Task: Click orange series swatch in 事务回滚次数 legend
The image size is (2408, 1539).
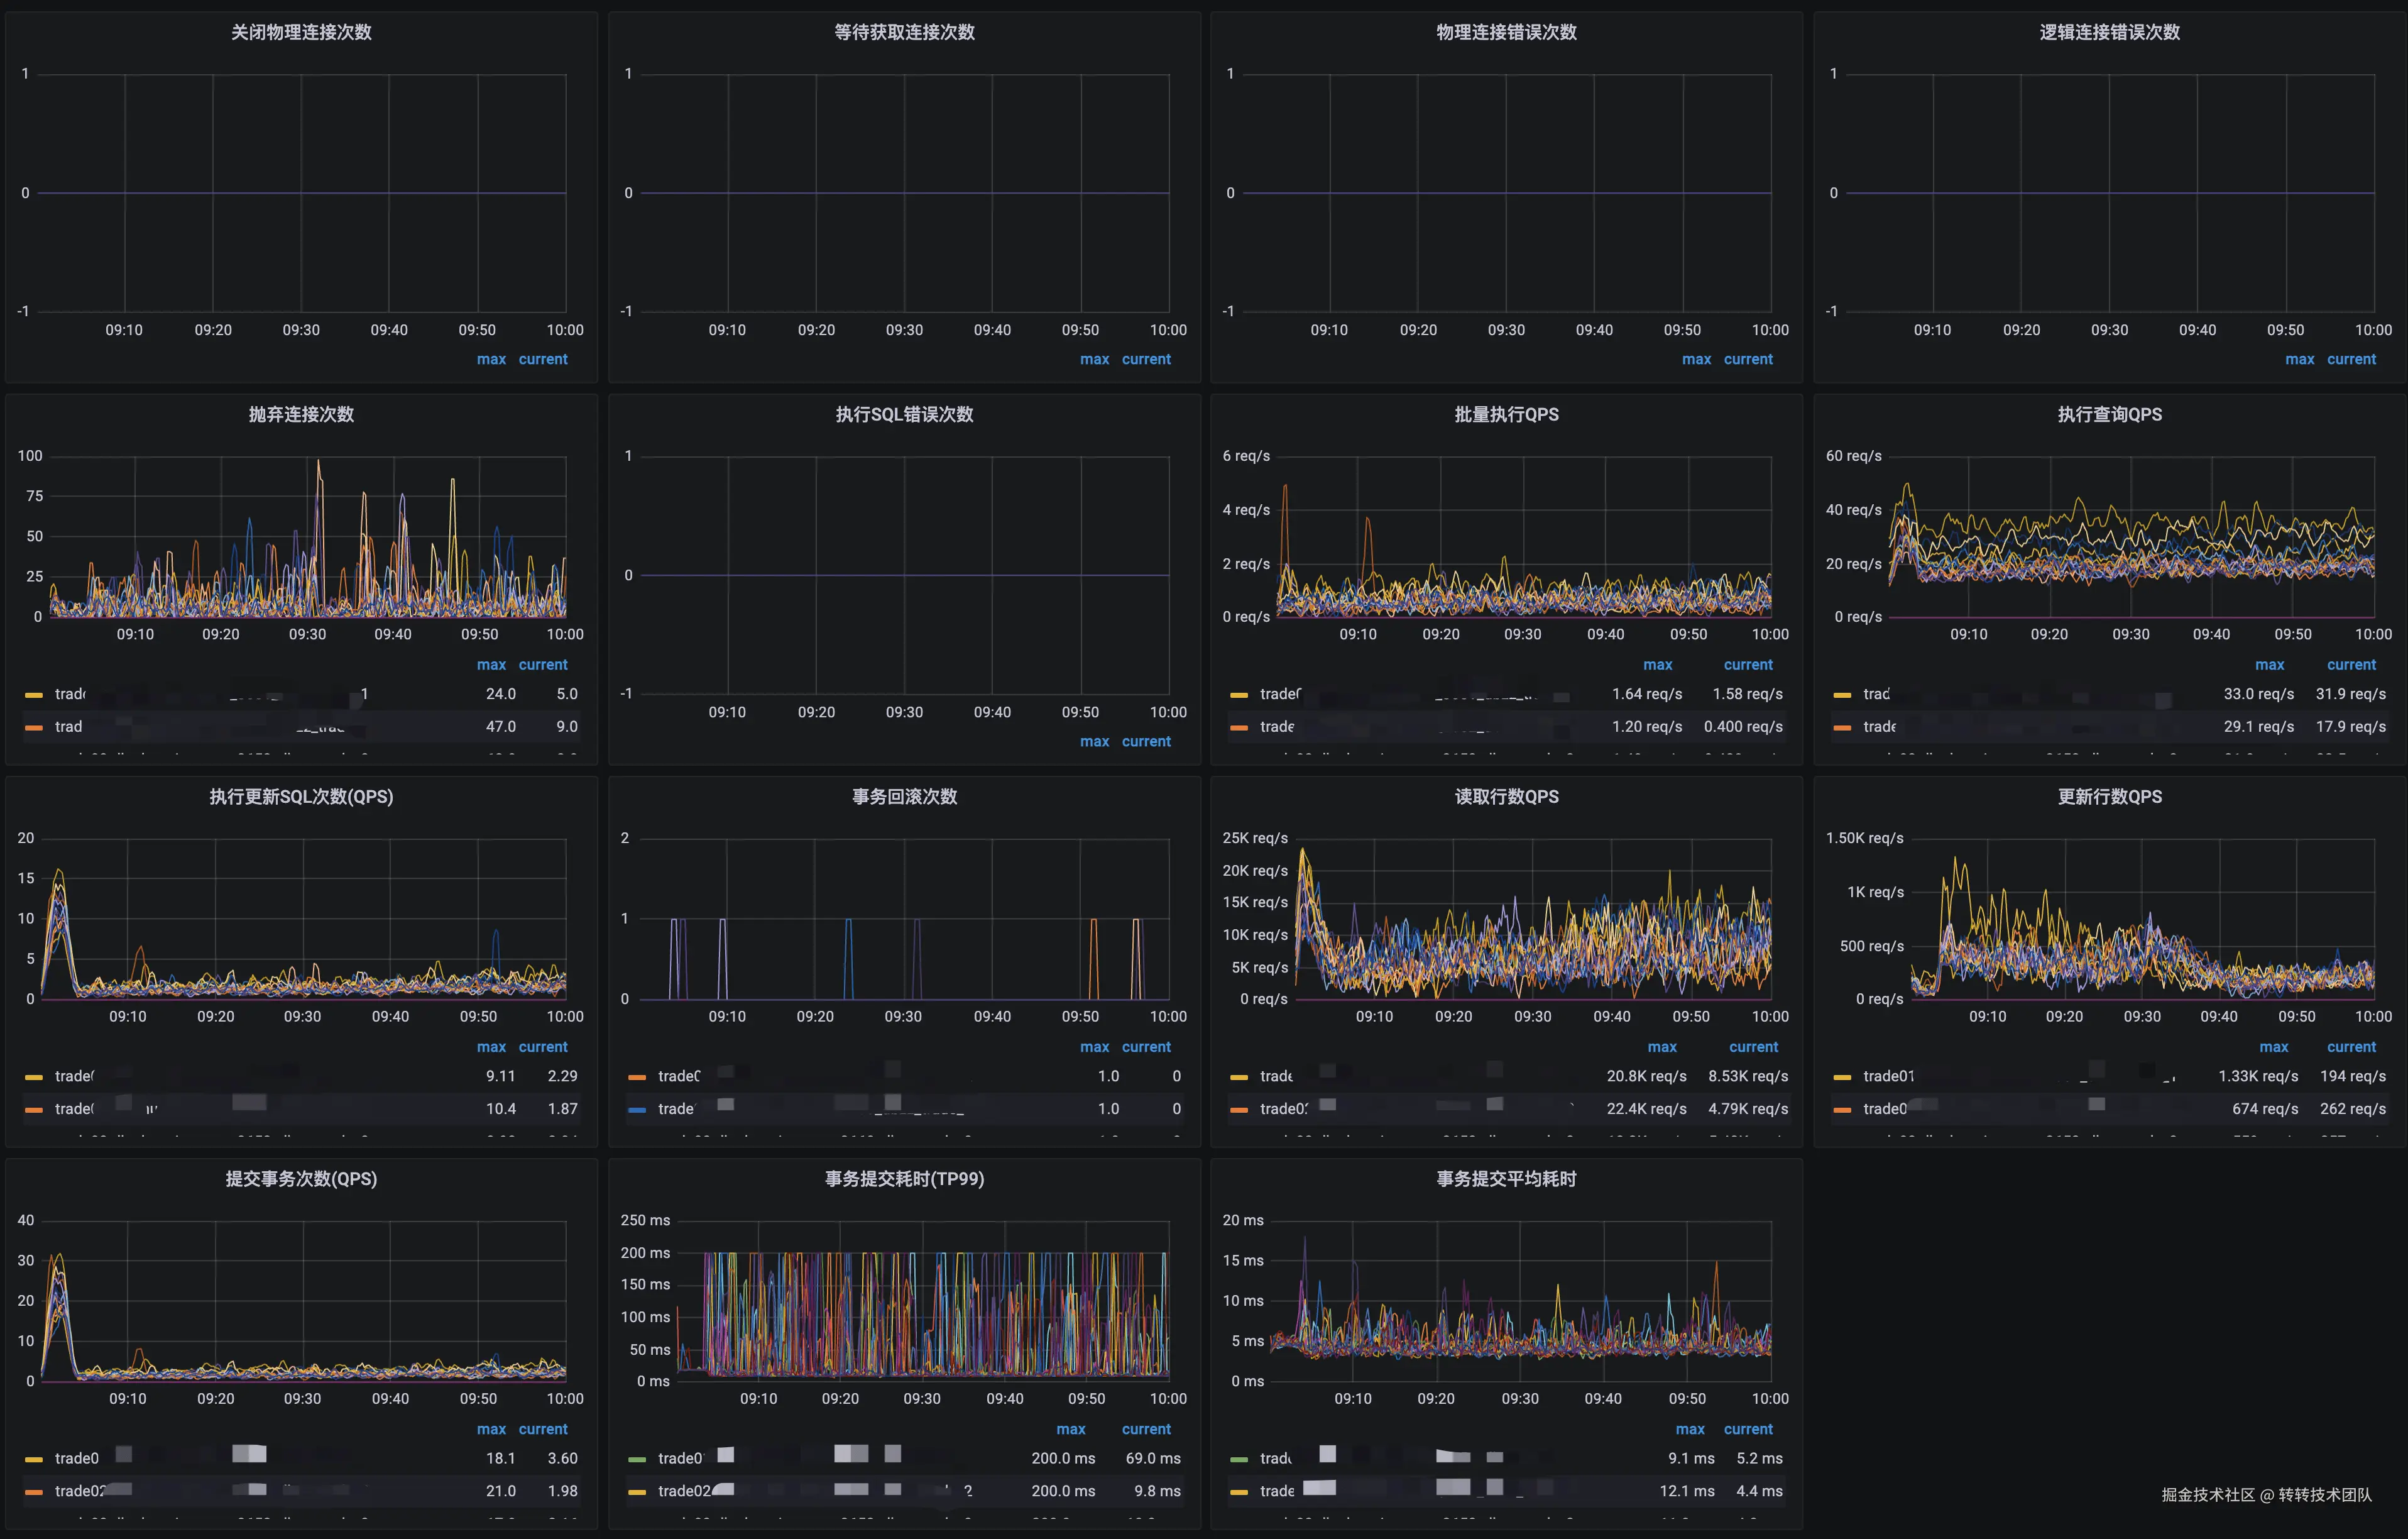Action: pos(637,1077)
